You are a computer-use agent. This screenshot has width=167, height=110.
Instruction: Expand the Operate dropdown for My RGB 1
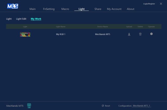click(151, 34)
